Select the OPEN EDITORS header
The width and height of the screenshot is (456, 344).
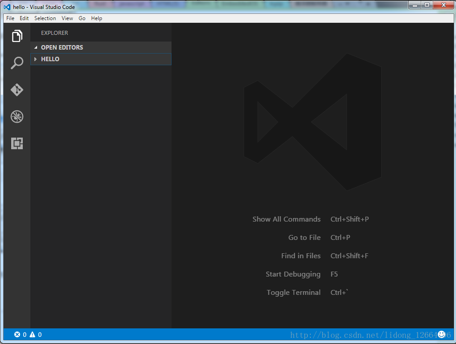[x=101, y=47]
